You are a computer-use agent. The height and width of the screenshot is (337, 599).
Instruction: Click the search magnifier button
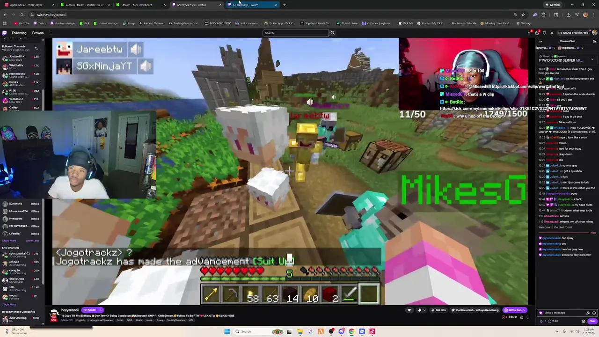333,33
